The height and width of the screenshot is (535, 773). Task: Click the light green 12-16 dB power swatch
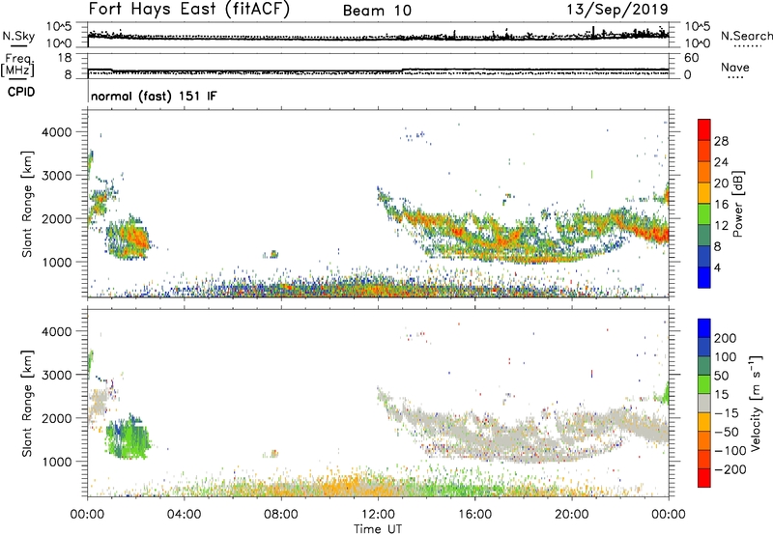[704, 213]
